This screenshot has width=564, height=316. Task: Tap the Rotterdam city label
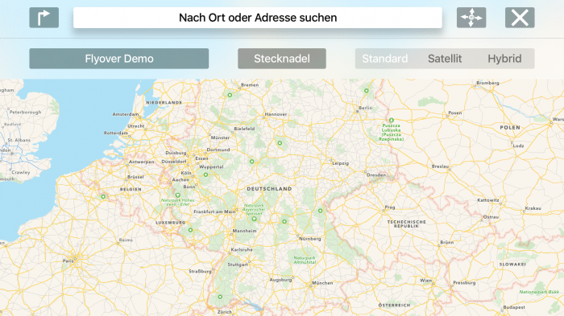(x=116, y=133)
